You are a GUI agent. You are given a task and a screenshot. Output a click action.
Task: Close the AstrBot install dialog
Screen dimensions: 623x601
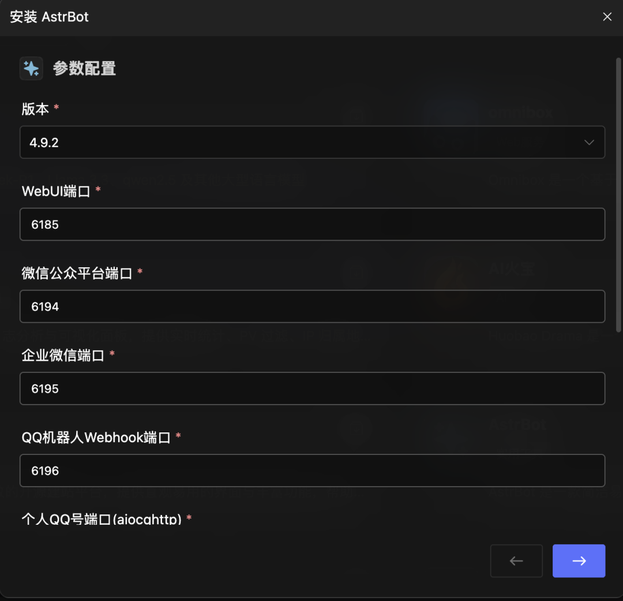pyautogui.click(x=607, y=17)
